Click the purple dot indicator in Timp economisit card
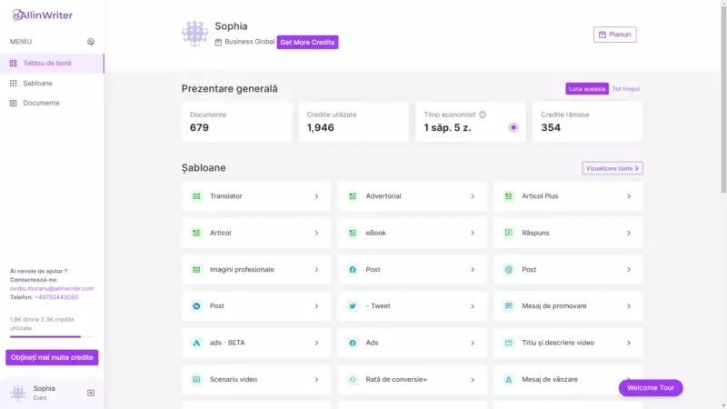Image resolution: width=727 pixels, height=409 pixels. coord(513,127)
